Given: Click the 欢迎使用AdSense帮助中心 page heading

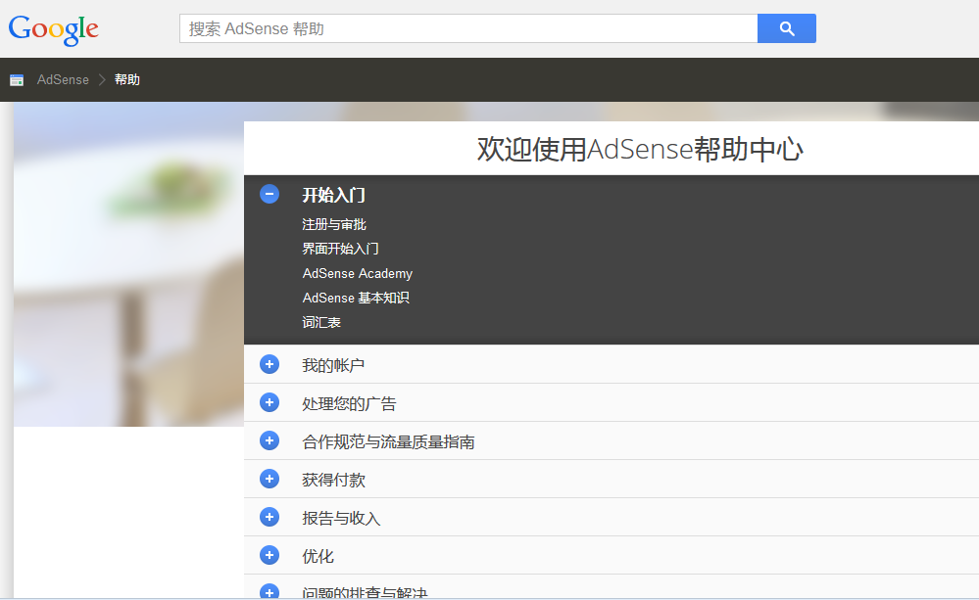Looking at the screenshot, I should [x=640, y=149].
